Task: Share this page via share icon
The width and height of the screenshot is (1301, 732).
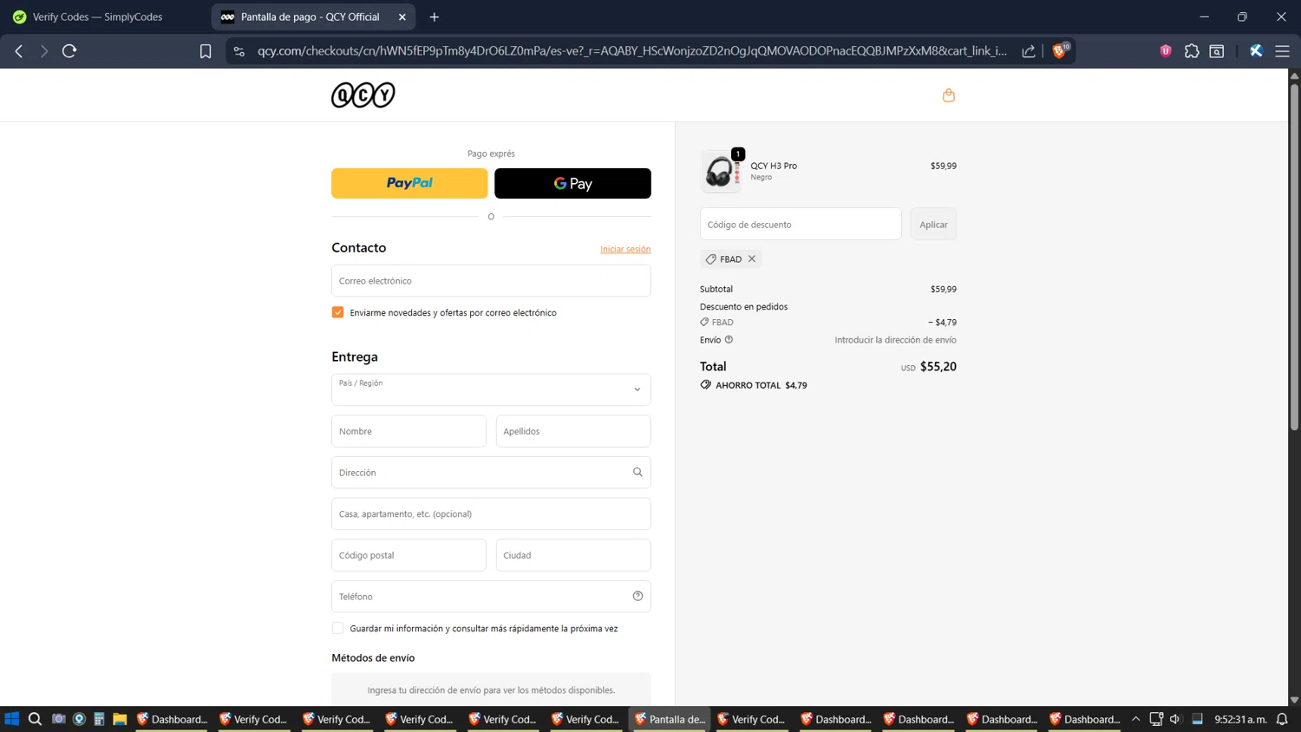Action: 1029,51
